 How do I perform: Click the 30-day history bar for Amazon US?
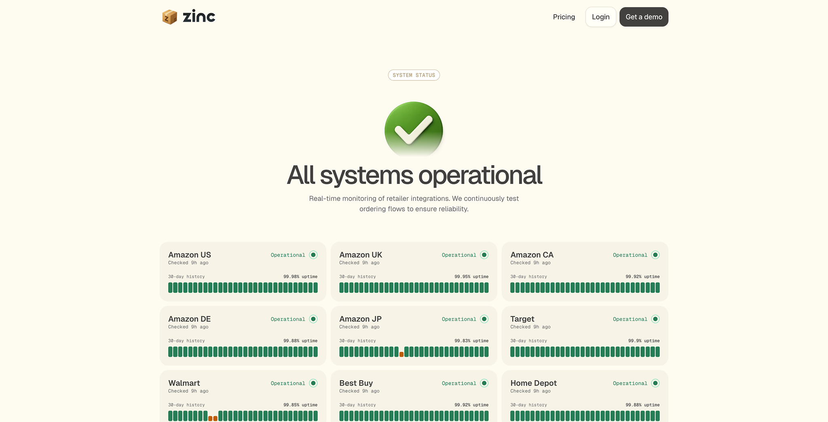243,287
